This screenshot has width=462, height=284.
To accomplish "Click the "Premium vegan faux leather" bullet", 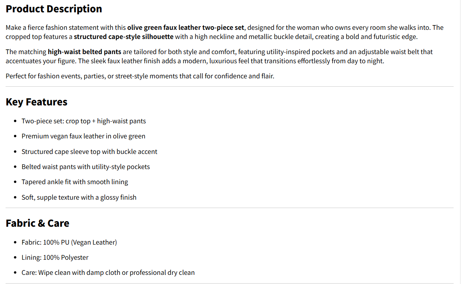I will [x=83, y=136].
